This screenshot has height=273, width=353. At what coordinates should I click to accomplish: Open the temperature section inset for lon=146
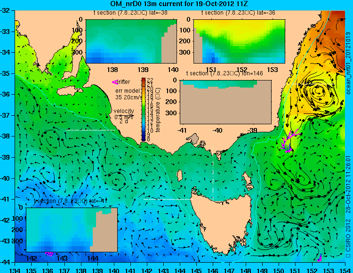(225, 102)
